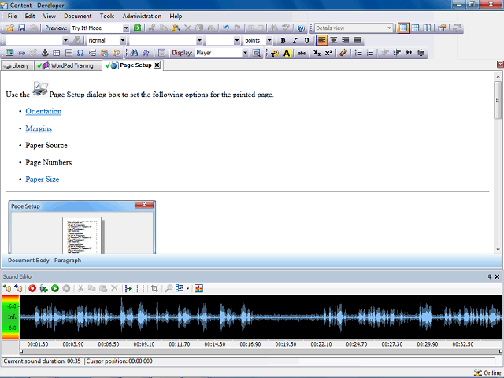Open the Details view dropdown
The image size is (504, 378).
[389, 28]
